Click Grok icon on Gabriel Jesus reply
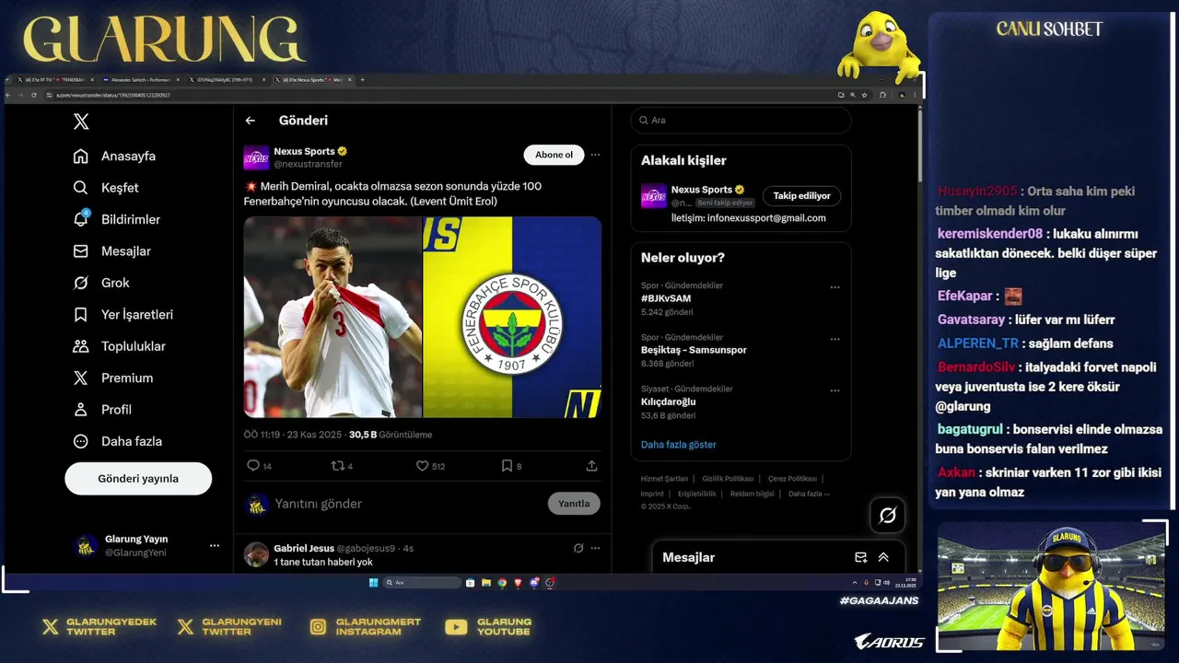The height and width of the screenshot is (663, 1179). pos(578,548)
